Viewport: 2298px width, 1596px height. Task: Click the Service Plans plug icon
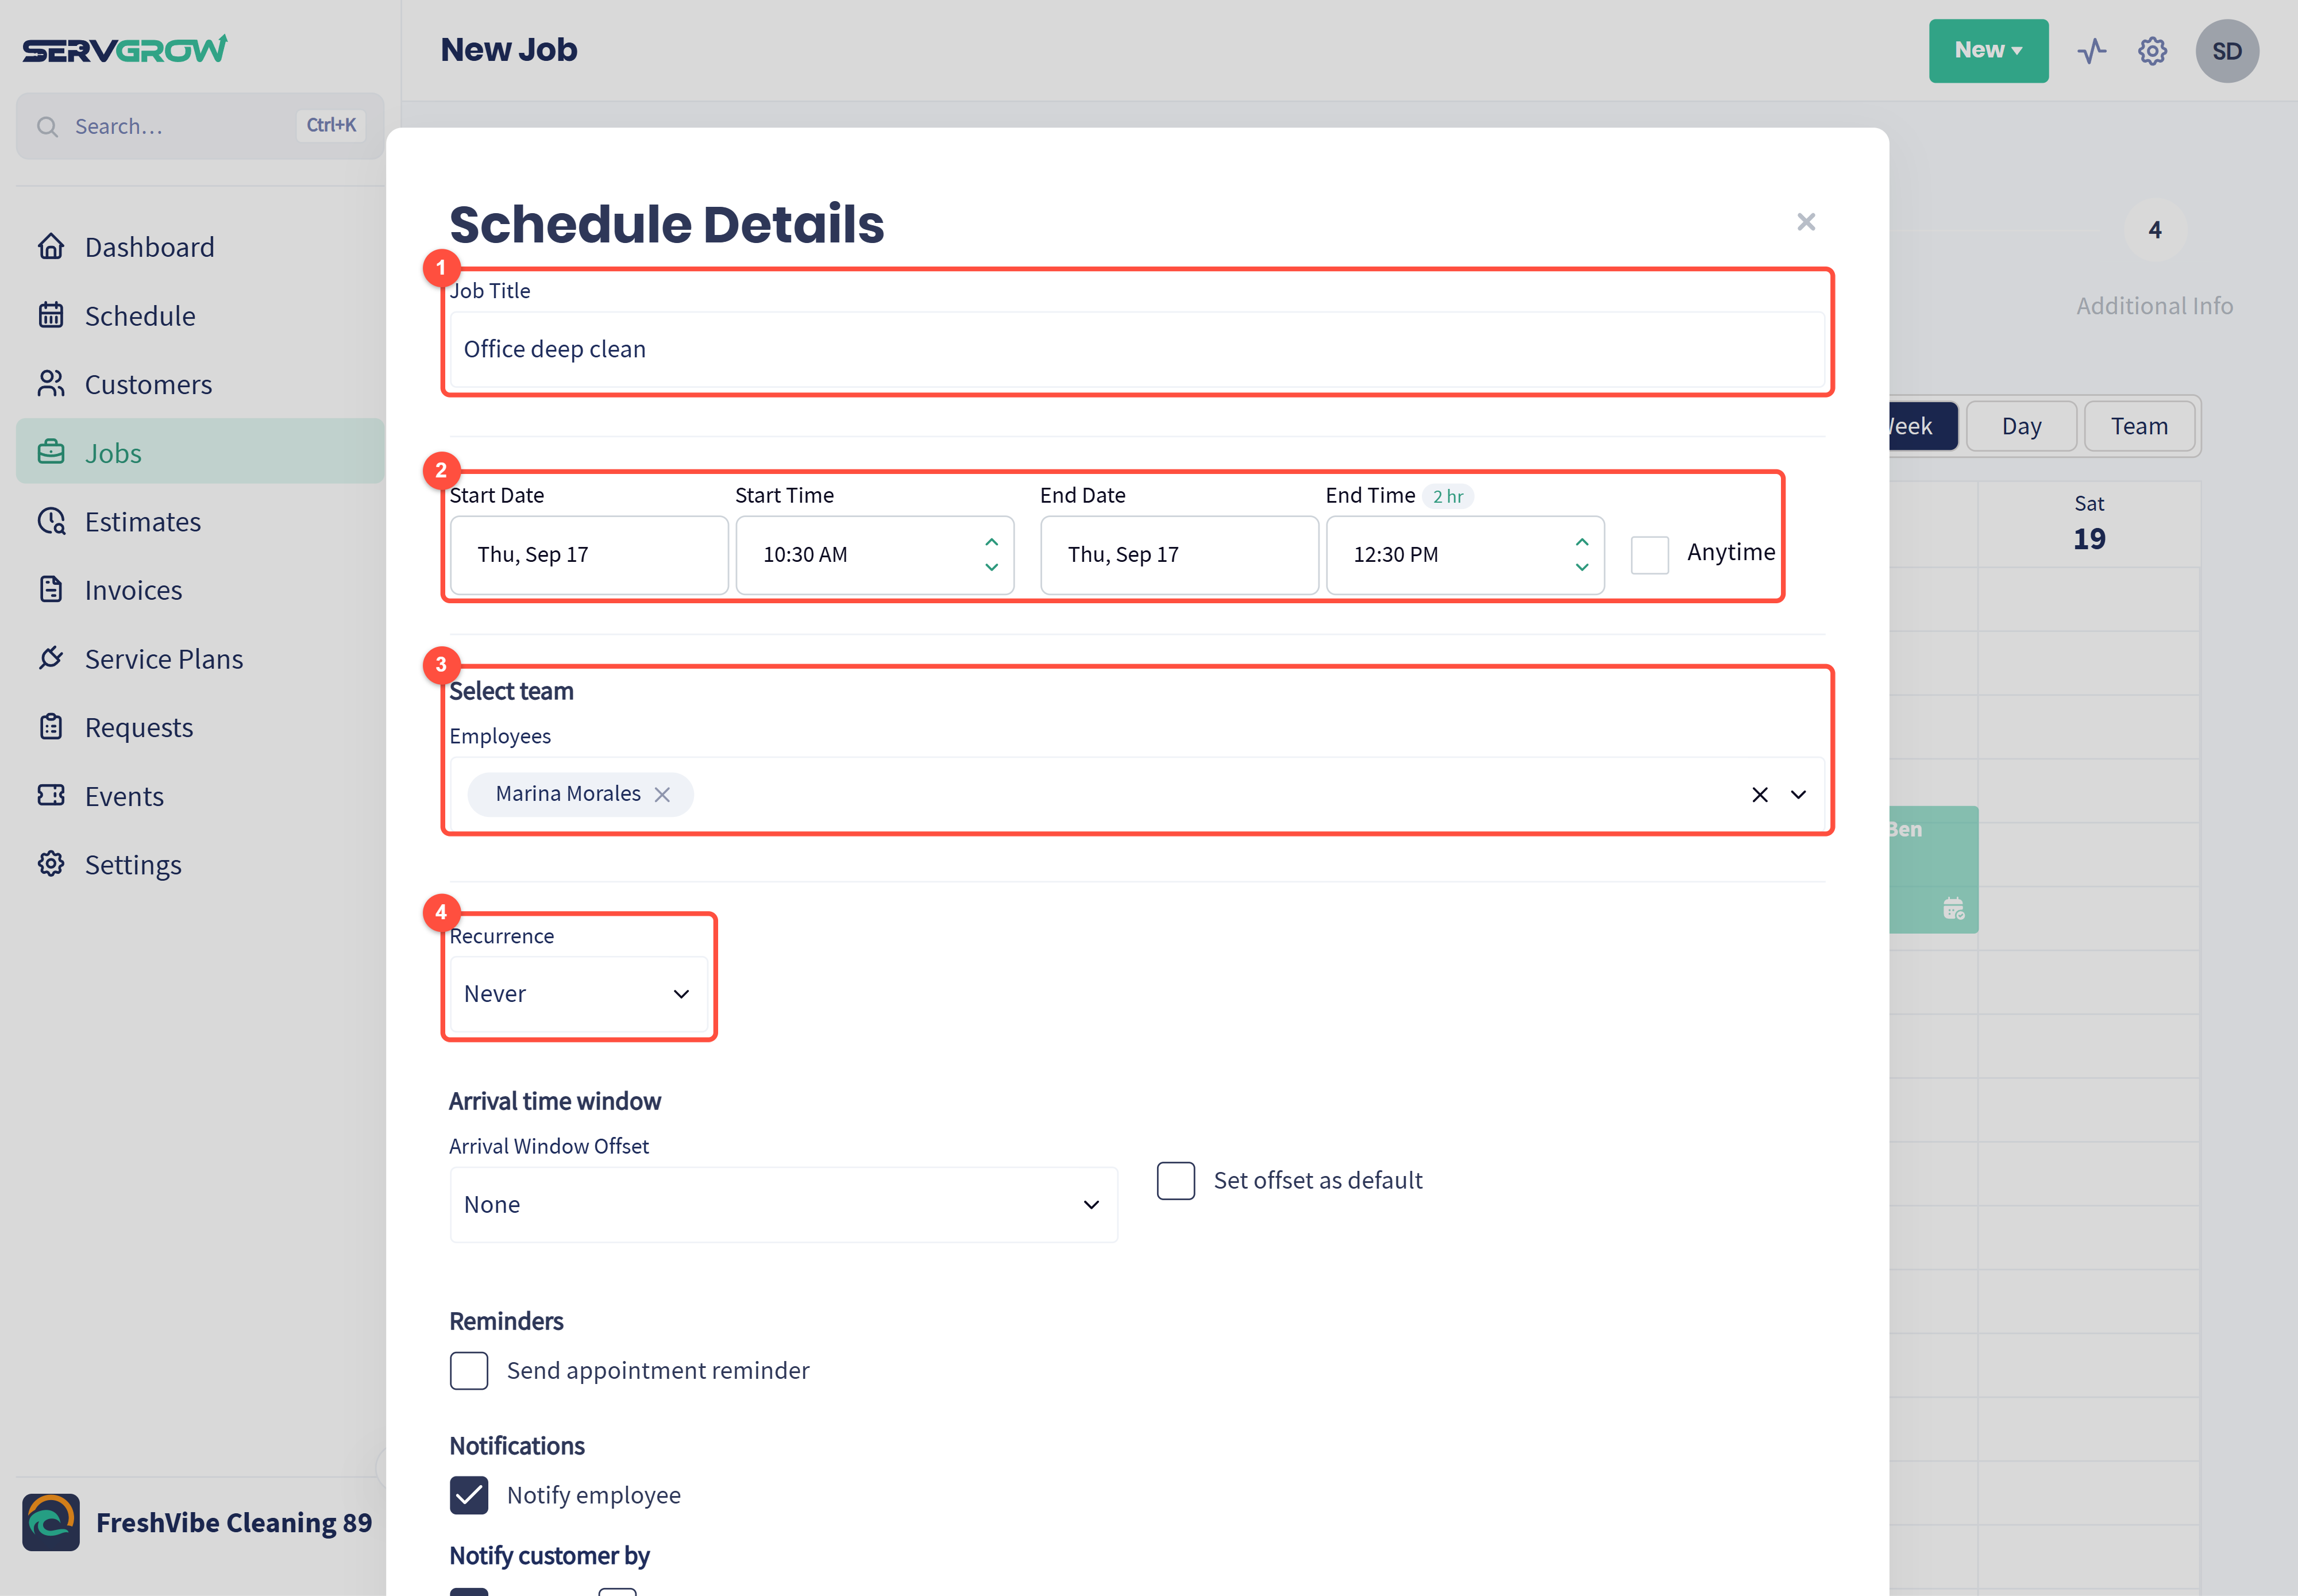click(51, 658)
